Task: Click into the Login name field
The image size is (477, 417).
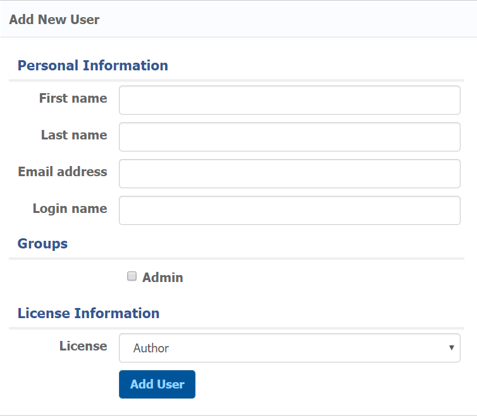Action: click(289, 210)
